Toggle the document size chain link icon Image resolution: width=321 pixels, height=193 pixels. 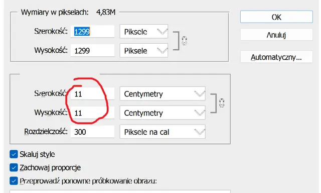(x=222, y=103)
